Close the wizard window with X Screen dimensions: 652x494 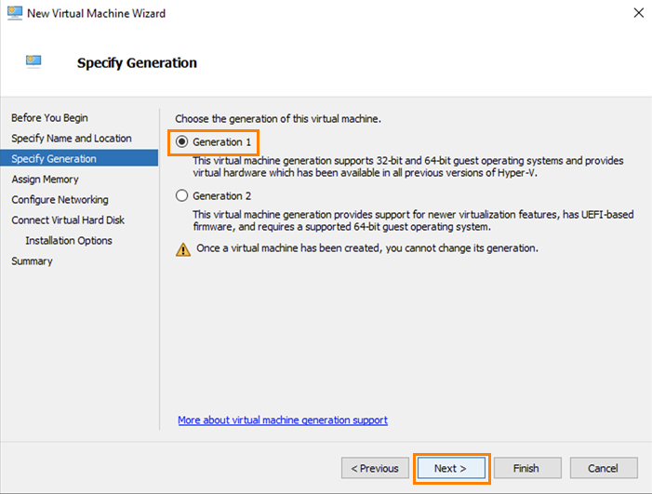(x=638, y=13)
